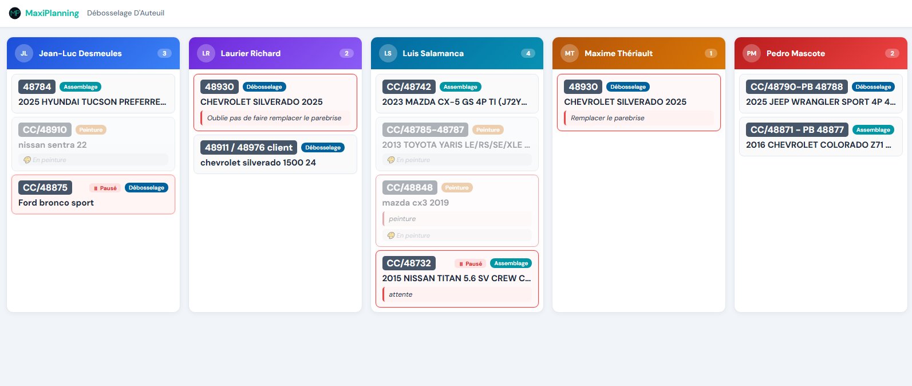Open job CC/48871 - PB 48877 badge
This screenshot has width=912, height=386.
click(797, 130)
